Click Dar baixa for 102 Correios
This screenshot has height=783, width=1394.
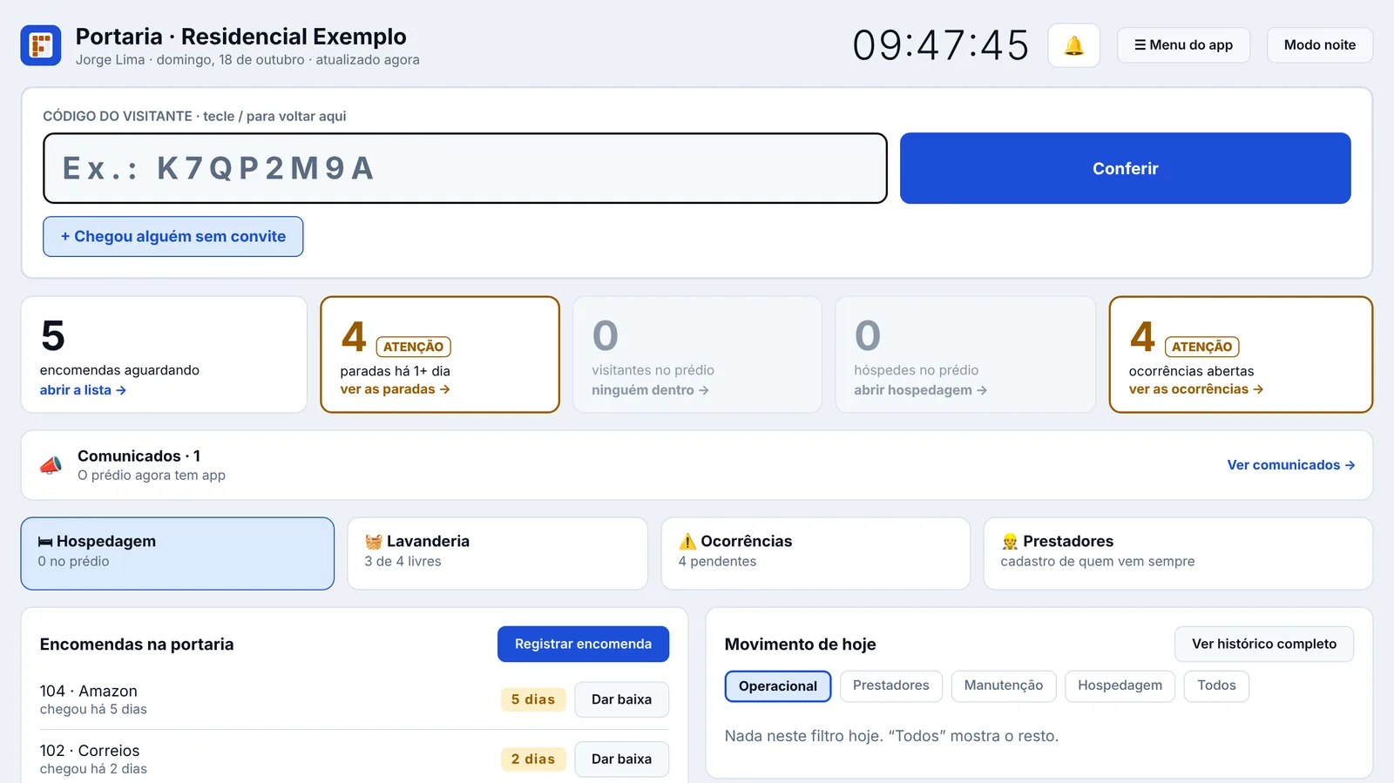[621, 759]
